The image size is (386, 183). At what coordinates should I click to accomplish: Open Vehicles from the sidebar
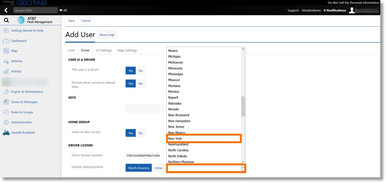point(17,61)
